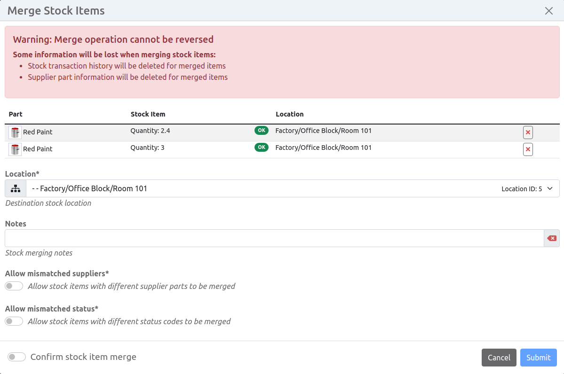
Task: Click the OK status badge for Quantity 3
Action: pos(262,148)
